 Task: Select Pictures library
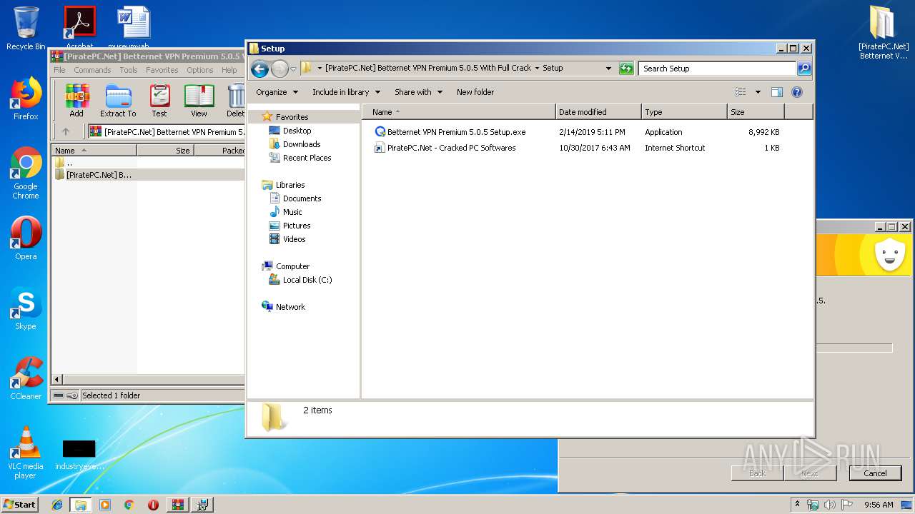[297, 226]
